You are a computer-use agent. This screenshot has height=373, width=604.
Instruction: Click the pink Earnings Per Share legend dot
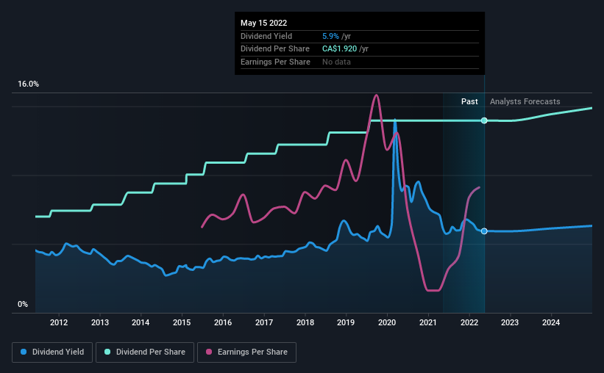pos(209,352)
